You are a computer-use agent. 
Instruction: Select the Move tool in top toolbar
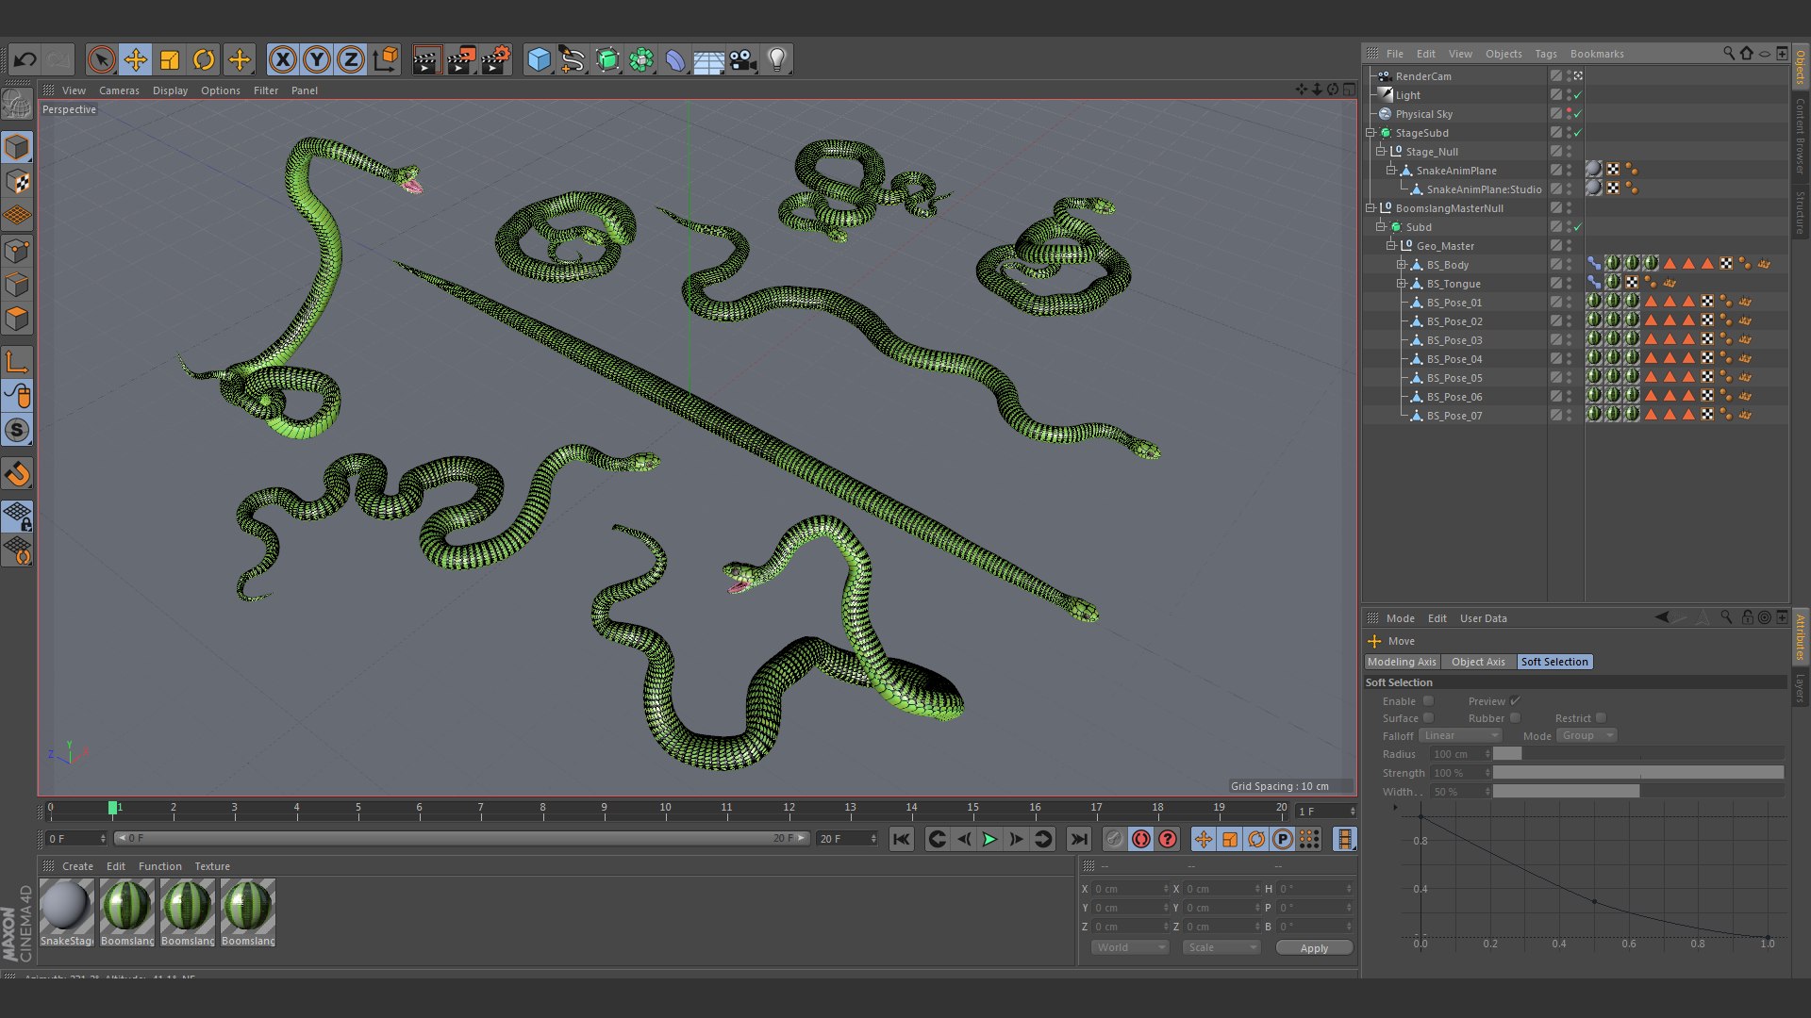135,60
